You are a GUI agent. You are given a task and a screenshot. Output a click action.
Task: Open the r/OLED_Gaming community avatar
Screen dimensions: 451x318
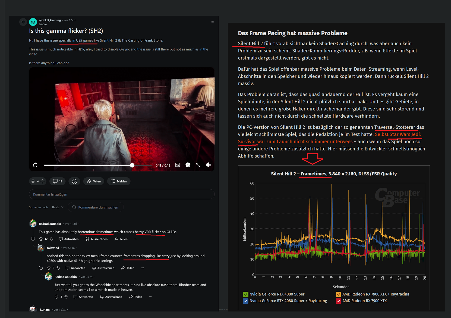[33, 22]
